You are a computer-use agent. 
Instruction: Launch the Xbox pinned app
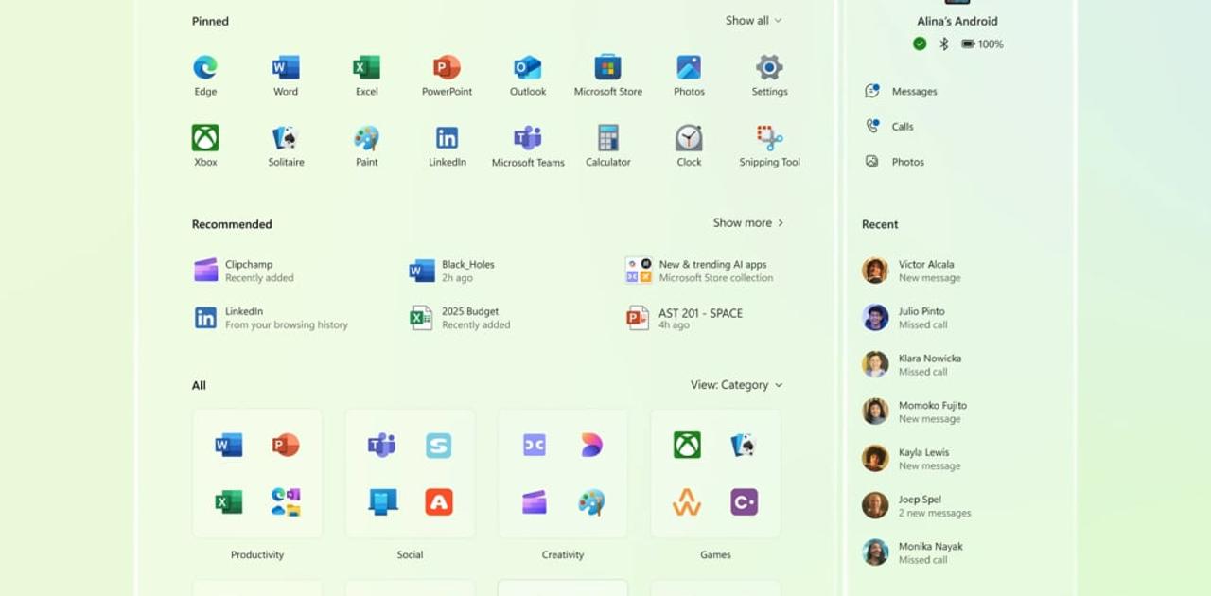(x=205, y=146)
